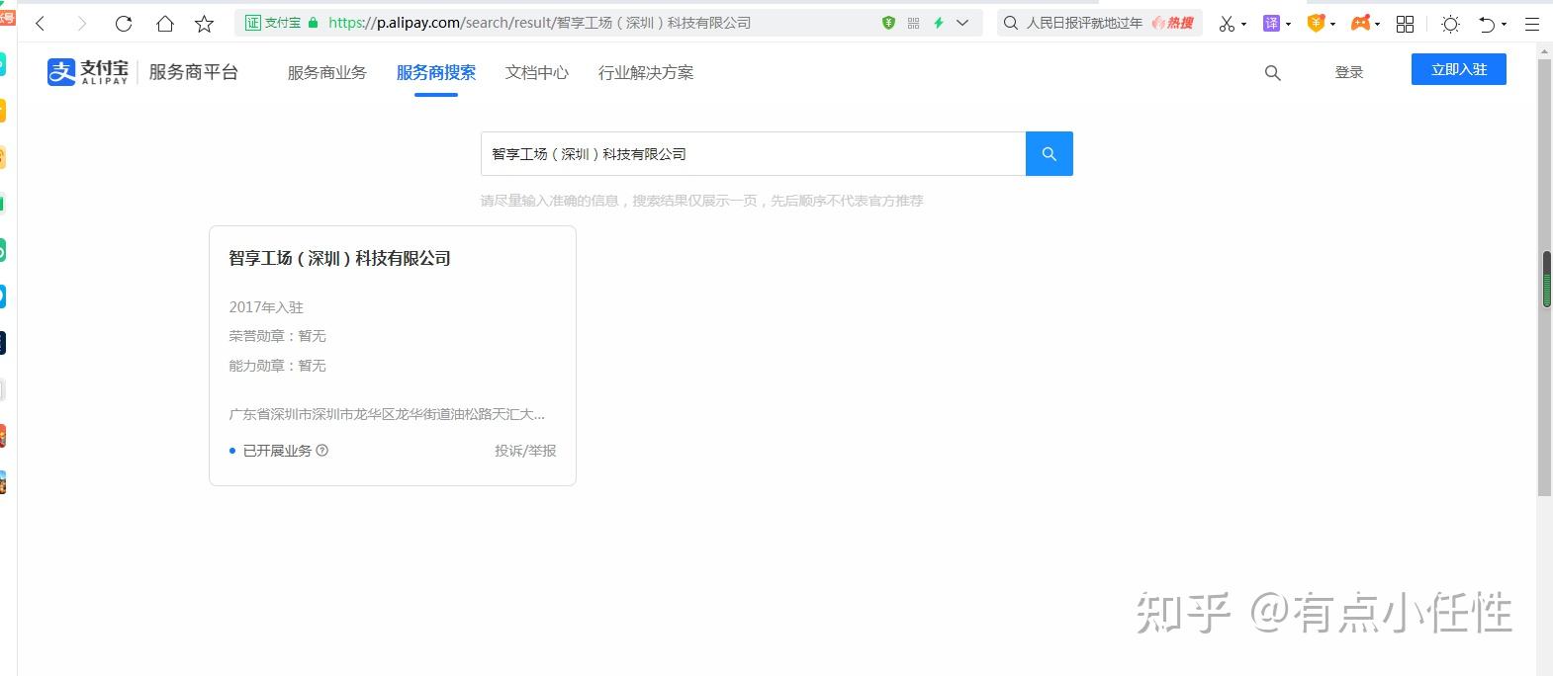Click the page URL in address bar
The height and width of the screenshot is (676, 1553).
click(539, 23)
